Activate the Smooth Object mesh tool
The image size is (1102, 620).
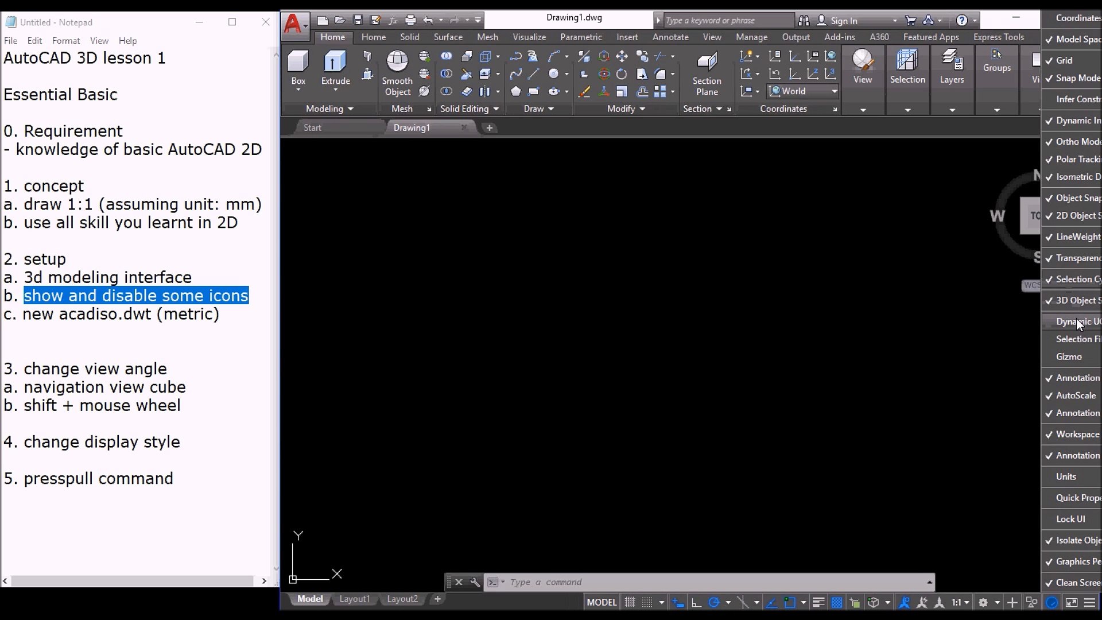397,62
